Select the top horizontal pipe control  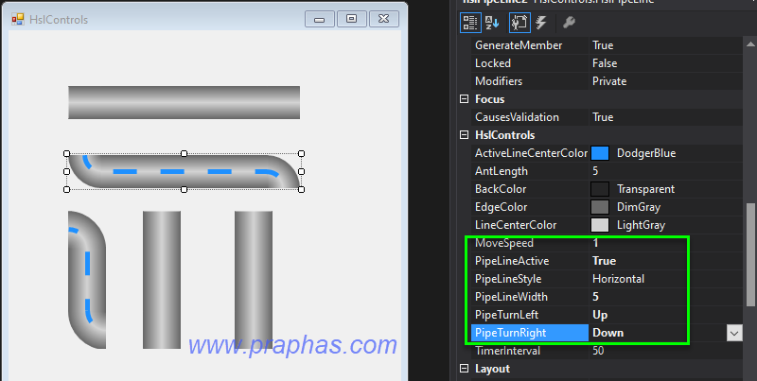(x=184, y=102)
